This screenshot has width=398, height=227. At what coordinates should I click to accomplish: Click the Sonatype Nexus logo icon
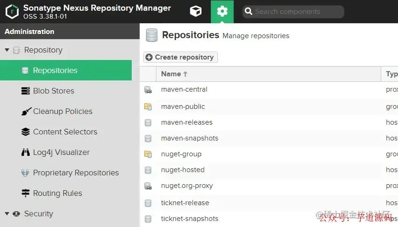12,12
